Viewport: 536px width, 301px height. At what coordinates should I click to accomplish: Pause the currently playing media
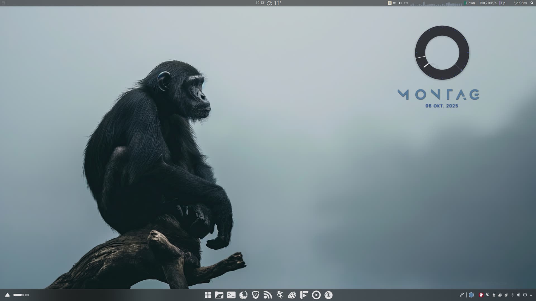(400, 3)
